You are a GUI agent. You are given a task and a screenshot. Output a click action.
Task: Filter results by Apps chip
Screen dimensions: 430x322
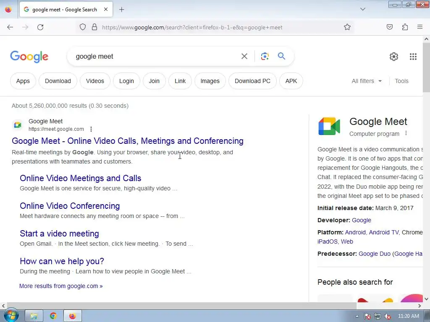[23, 81]
